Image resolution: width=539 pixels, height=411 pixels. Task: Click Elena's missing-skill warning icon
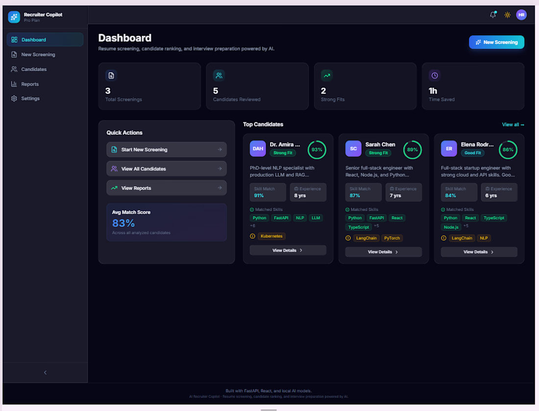444,238
